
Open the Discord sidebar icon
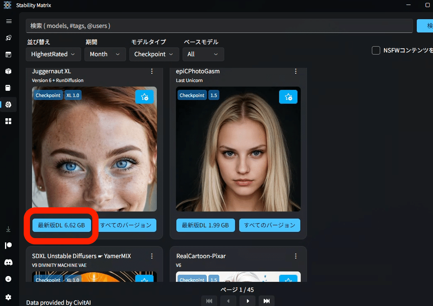click(x=9, y=262)
